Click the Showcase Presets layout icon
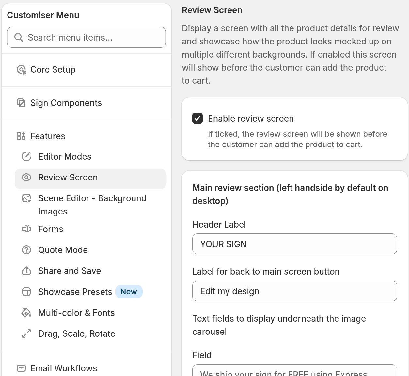The width and height of the screenshot is (409, 376). coord(26,292)
